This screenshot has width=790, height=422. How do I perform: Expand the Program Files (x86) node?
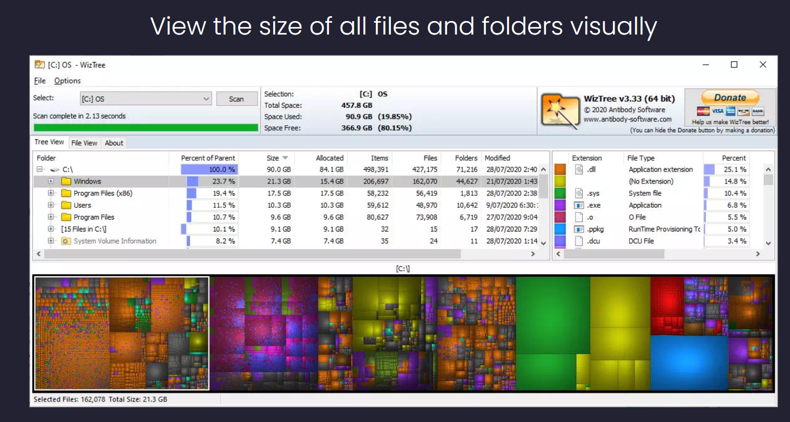(x=51, y=193)
